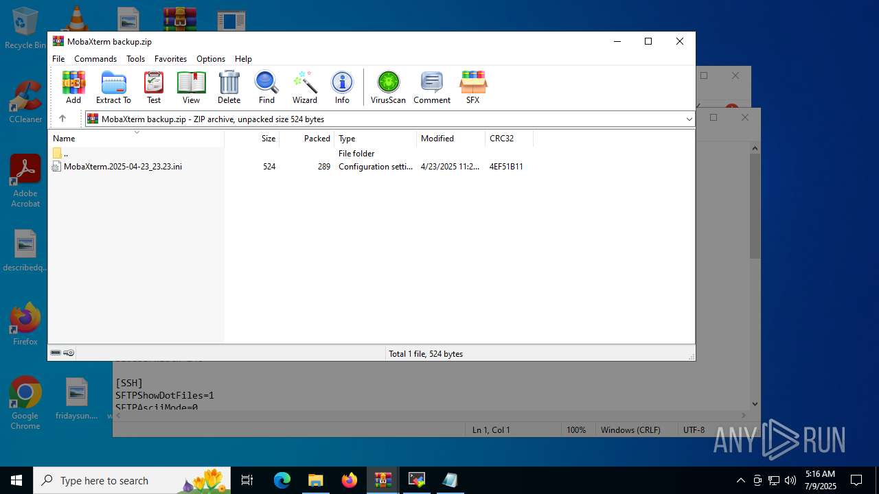Open the File menu
The image size is (879, 494).
(x=58, y=59)
